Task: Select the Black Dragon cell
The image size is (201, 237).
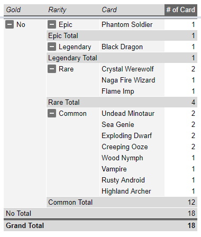Action: (132, 47)
